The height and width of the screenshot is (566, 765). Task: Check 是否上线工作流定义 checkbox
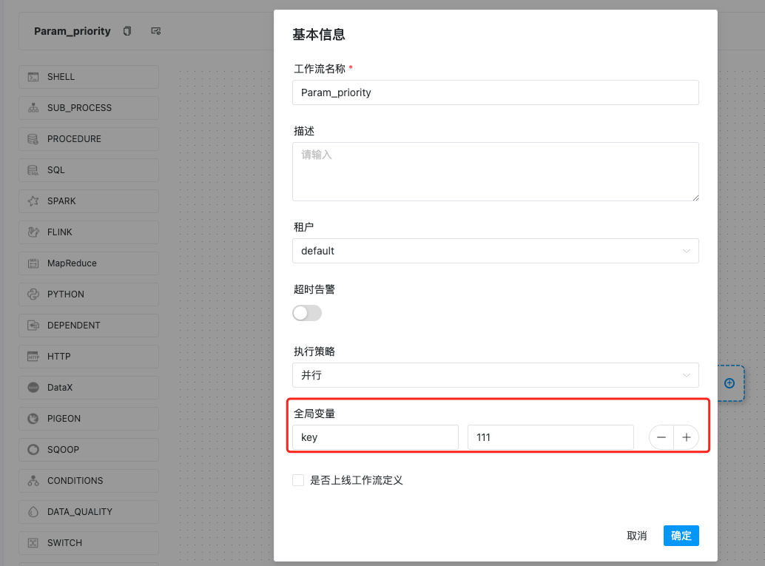298,480
